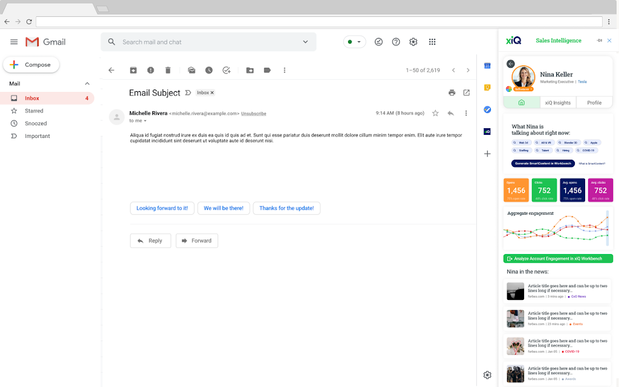The image size is (619, 387).
Task: Open the xiQ add-on side panel icon
Action: click(487, 131)
